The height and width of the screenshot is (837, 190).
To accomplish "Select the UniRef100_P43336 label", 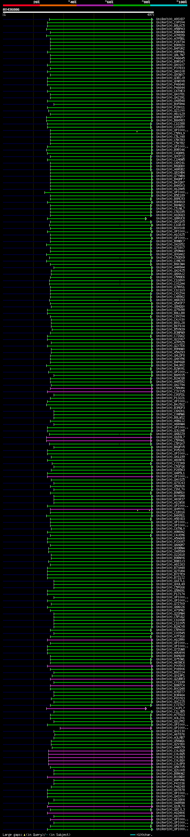I will (x=170, y=784).
